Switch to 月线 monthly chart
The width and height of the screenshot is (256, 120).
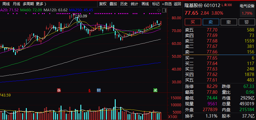tap(16, 4)
